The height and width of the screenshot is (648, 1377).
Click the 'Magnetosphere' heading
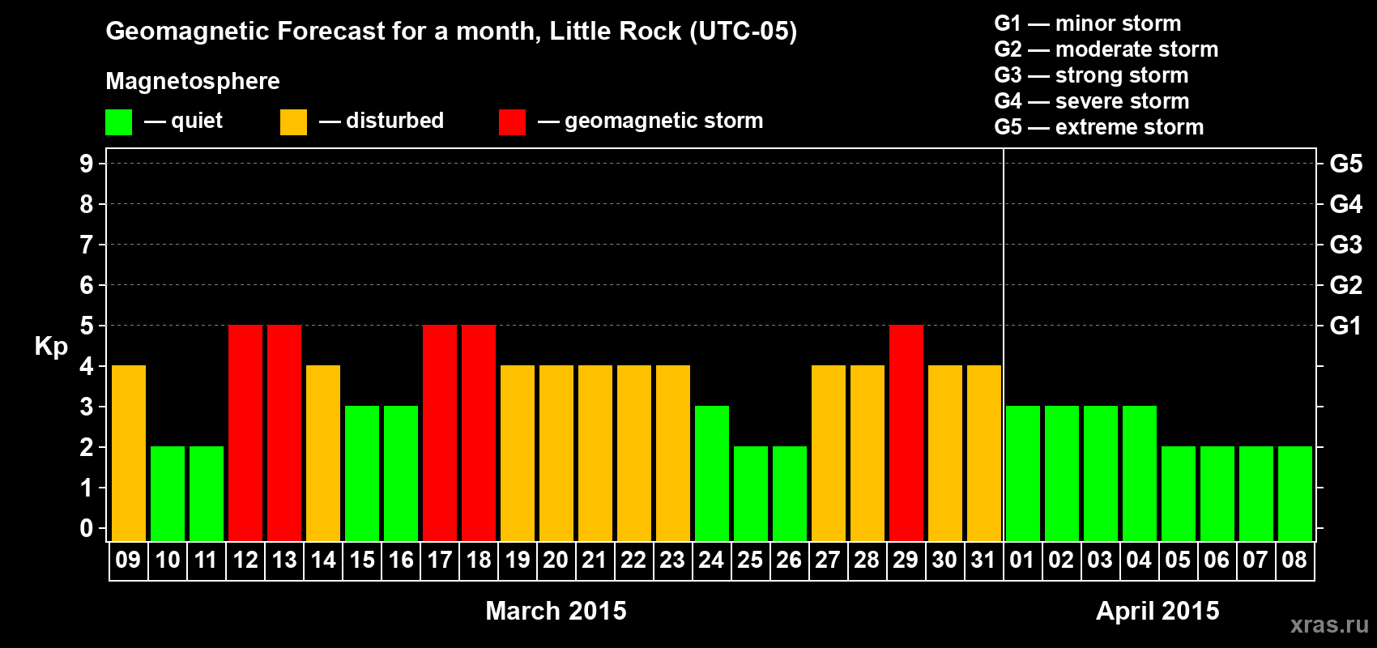pos(193,81)
